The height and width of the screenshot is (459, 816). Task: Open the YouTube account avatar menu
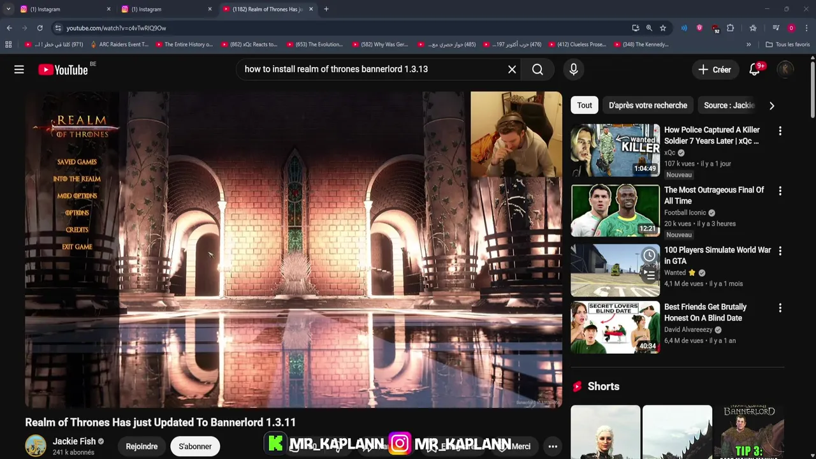785,69
